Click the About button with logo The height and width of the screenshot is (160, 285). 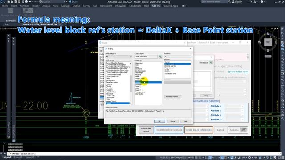pos(238,130)
